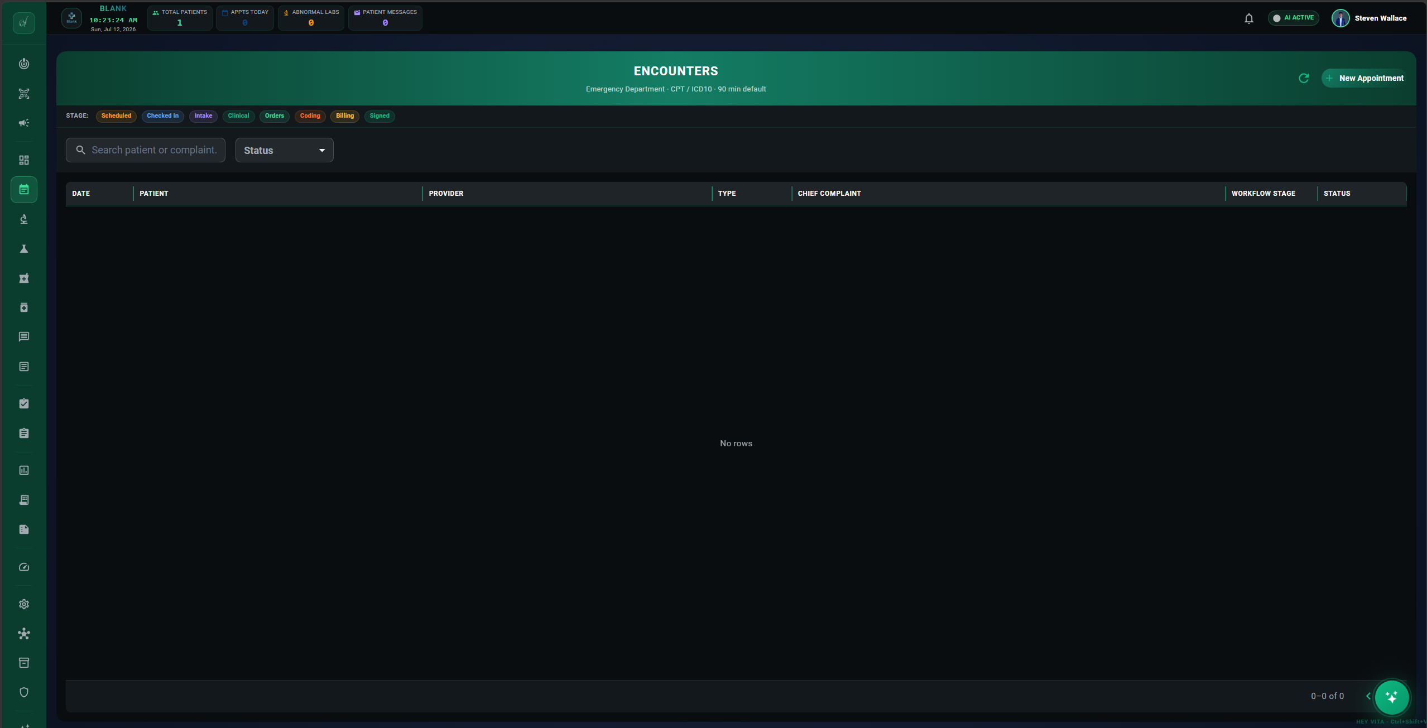Open the lab flask sidebar icon

tap(23, 249)
